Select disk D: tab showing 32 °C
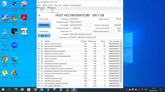The width and height of the screenshot is (165, 92). [53, 9]
